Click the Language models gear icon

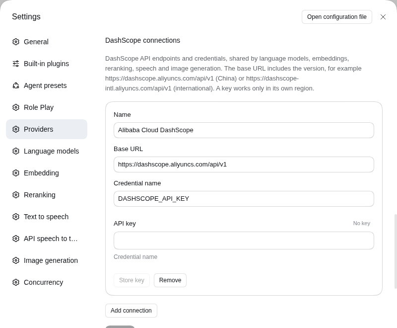click(x=16, y=151)
